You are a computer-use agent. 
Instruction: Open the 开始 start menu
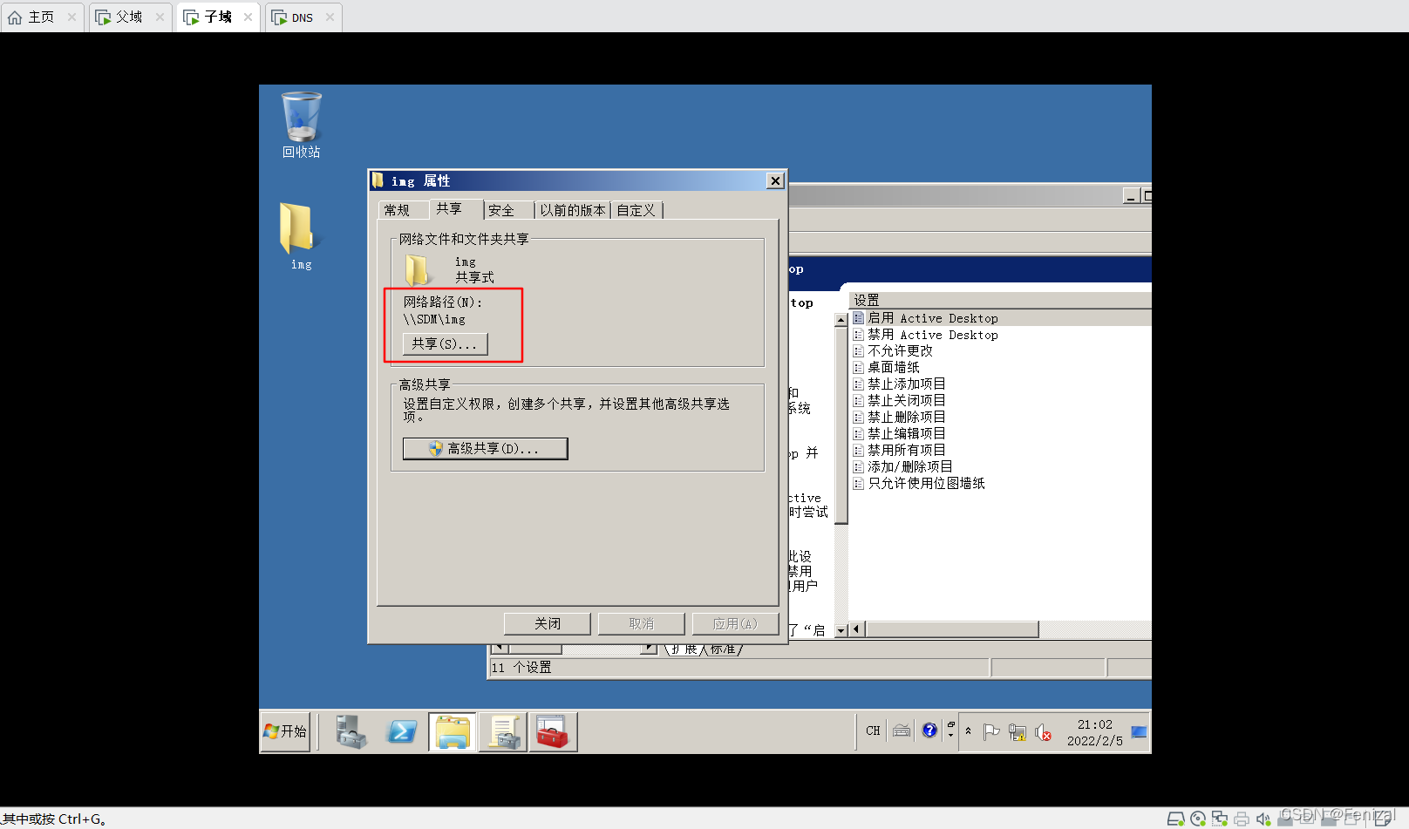pos(286,731)
